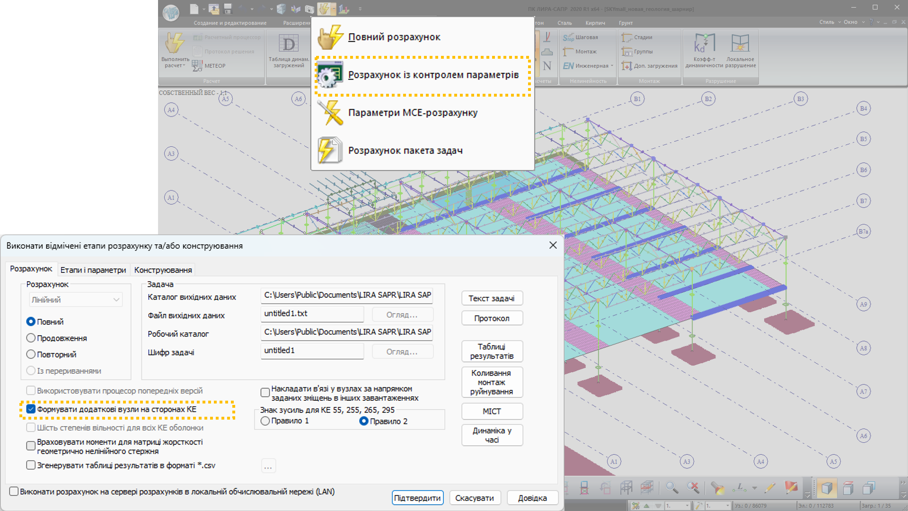Click the Шифр задачі input field
This screenshot has width=908, height=511.
(x=312, y=351)
